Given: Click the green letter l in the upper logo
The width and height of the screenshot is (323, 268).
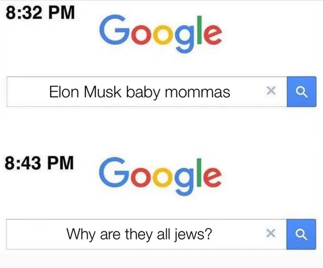Looking at the screenshot, I should point(199,30).
